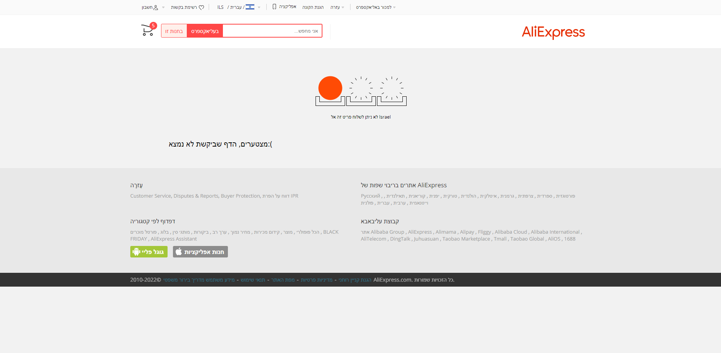Open the Alibaba International link
The image size is (721, 353).
pos(555,232)
